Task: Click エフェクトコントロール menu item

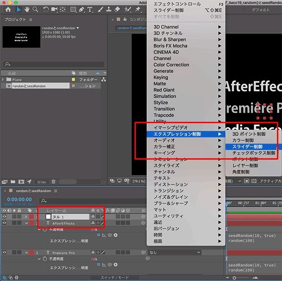Action: coord(186,4)
